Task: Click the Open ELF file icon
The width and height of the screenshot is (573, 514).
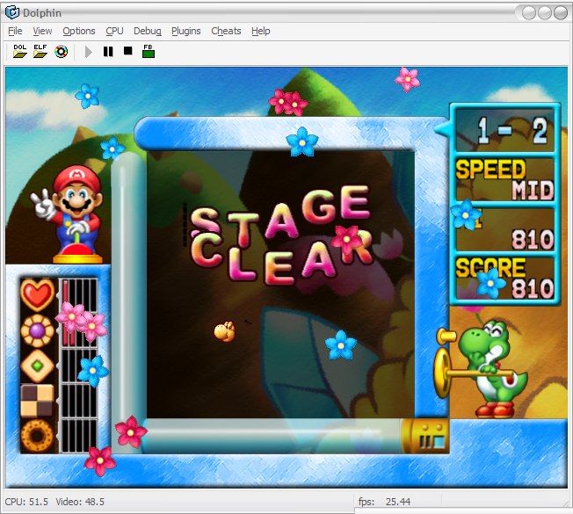Action: point(40,51)
